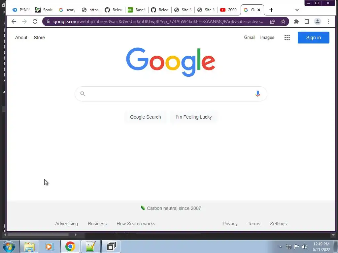Toggle the Chrome side panel icon
Image resolution: width=338 pixels, height=253 pixels.
pos(307,21)
